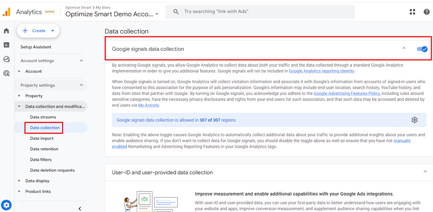This screenshot has height=212, width=433.
Task: Open the Reports bar chart icon
Action: (x=6, y=45)
